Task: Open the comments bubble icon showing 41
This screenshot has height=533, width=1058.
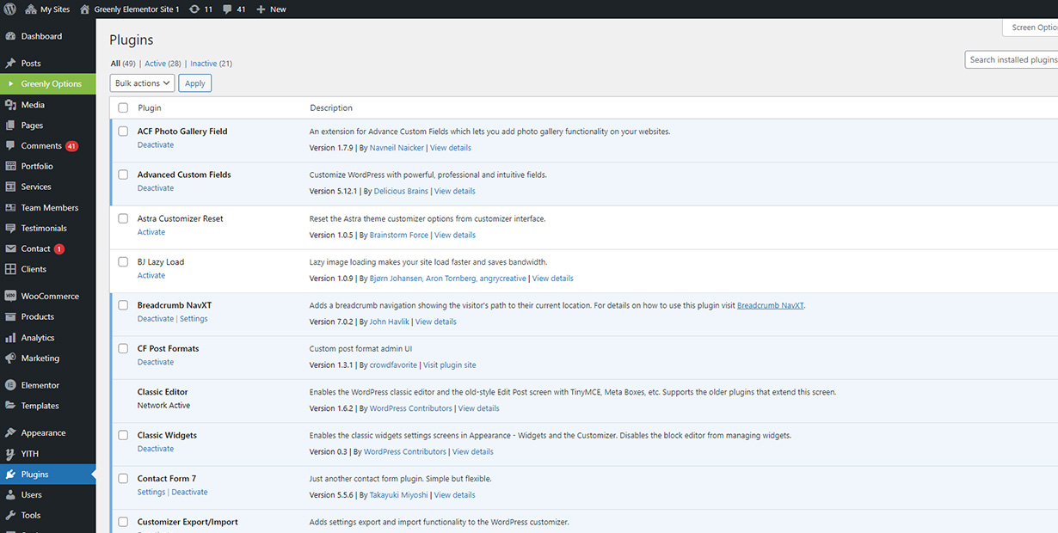Action: pos(227,9)
